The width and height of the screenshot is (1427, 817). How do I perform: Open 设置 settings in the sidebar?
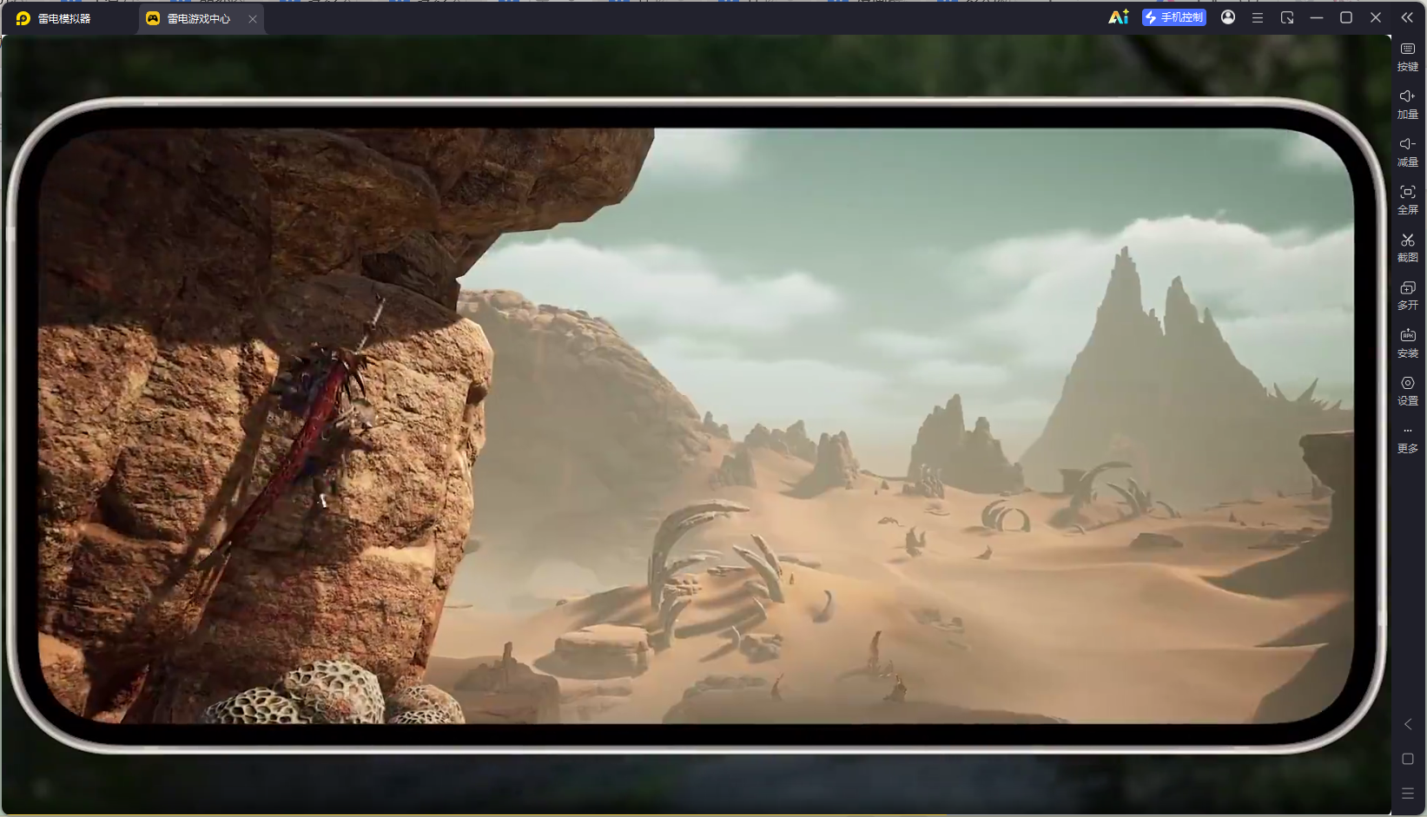[1408, 392]
